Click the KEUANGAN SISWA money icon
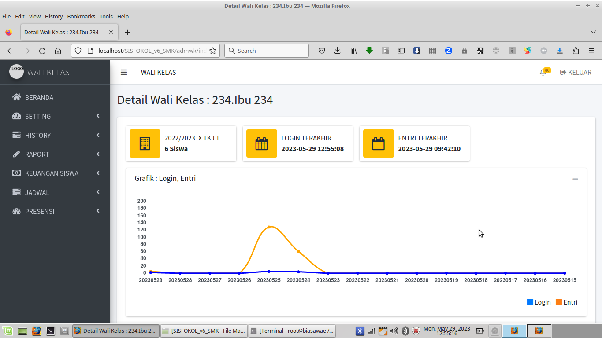Screen dimensions: 602x338 (x=17, y=173)
